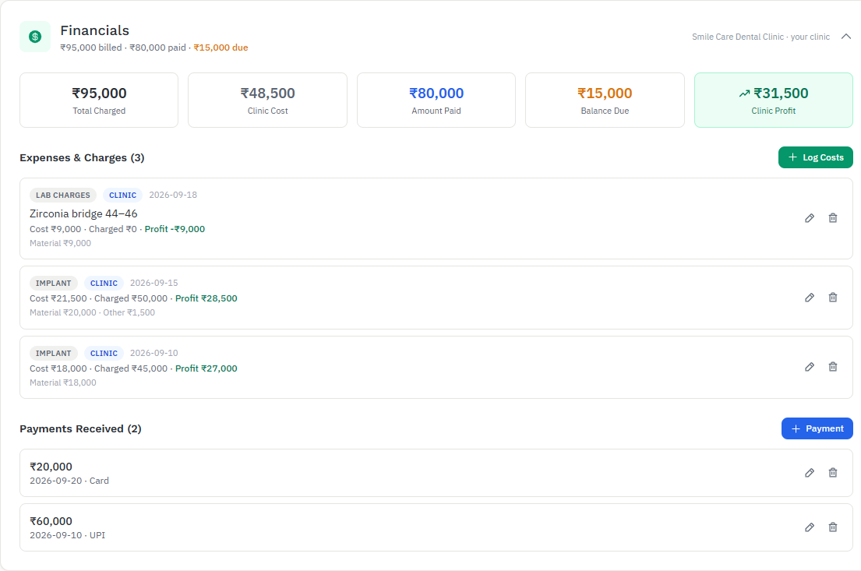Delete the implant expense dated 2026-09-15
The width and height of the screenshot is (861, 571).
point(833,298)
